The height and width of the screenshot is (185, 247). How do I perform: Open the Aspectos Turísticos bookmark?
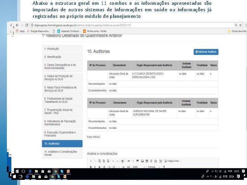coord(69,31)
